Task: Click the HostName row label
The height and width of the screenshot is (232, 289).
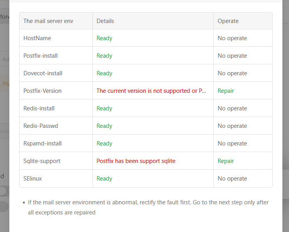Action: [x=37, y=38]
